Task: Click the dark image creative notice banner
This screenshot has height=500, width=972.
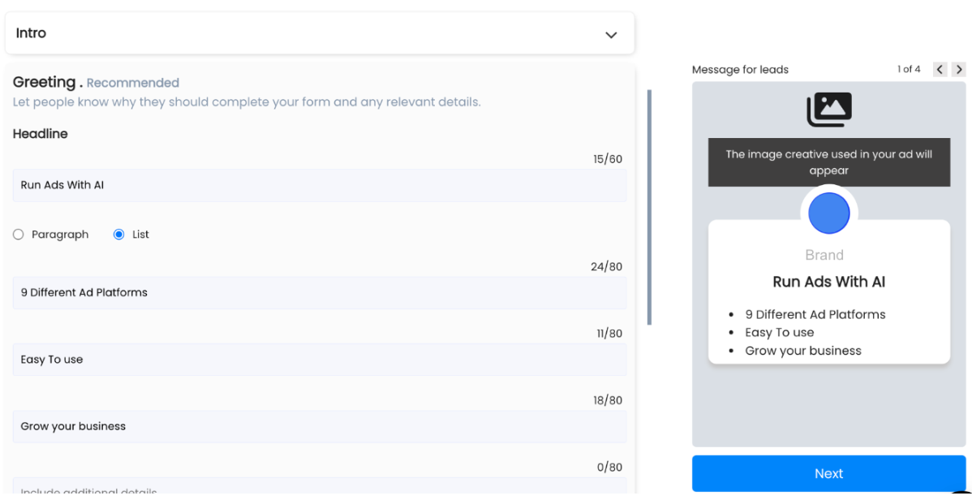Action: pos(828,162)
